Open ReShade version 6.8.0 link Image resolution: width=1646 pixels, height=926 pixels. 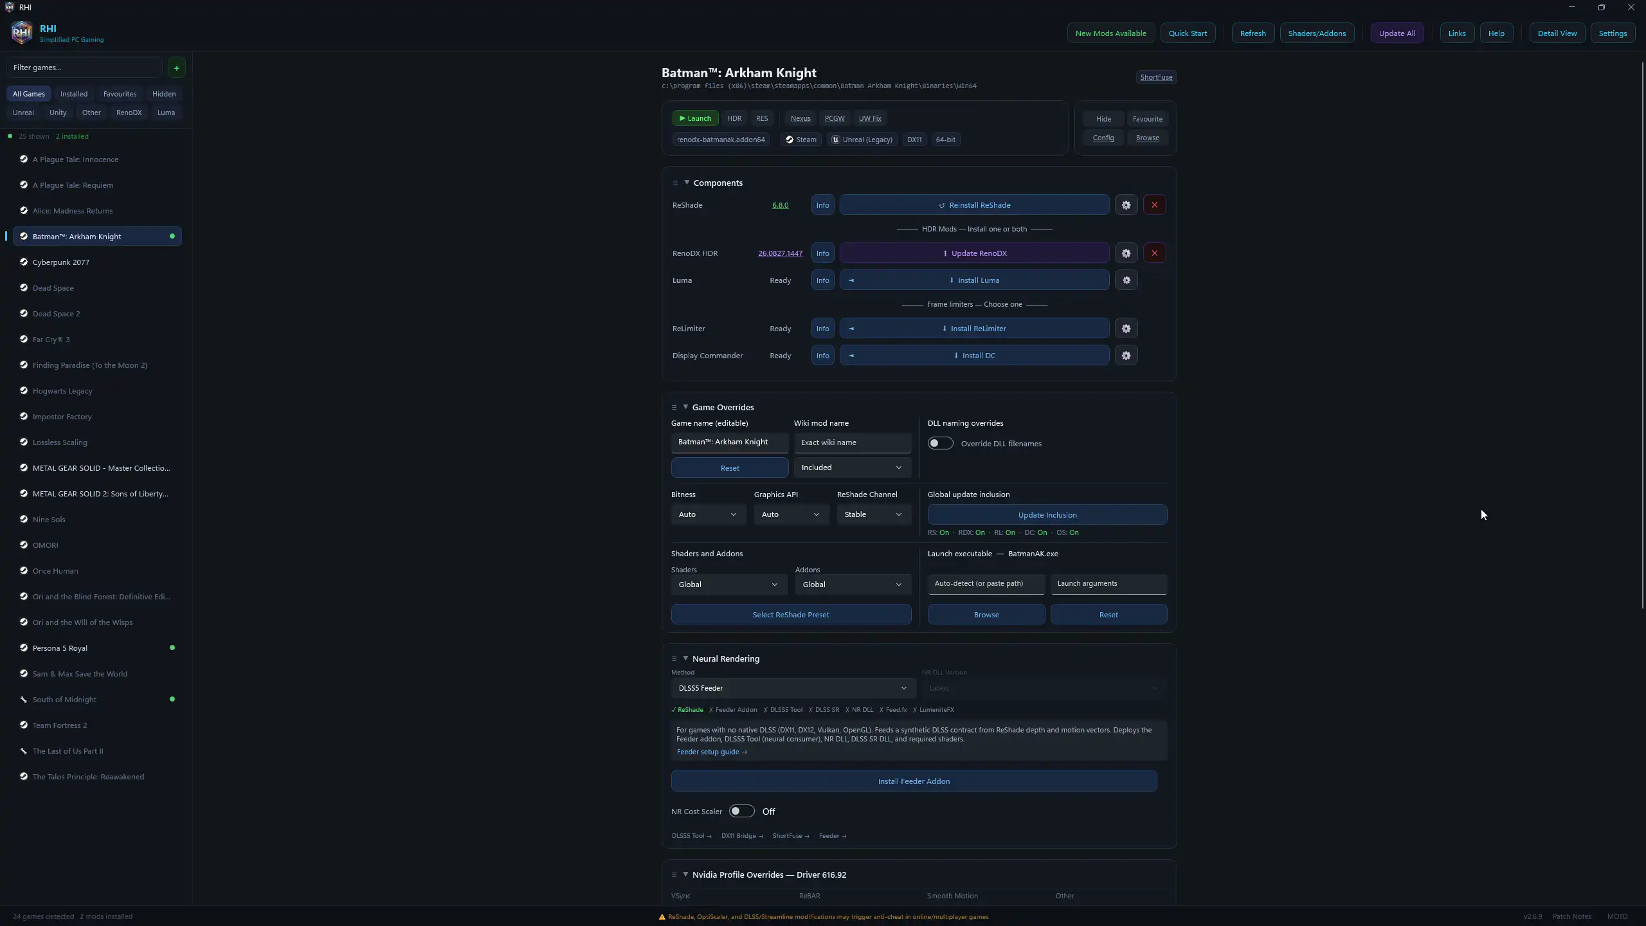780,205
